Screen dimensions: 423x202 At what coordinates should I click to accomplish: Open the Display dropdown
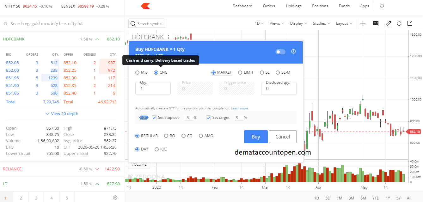[298, 23]
